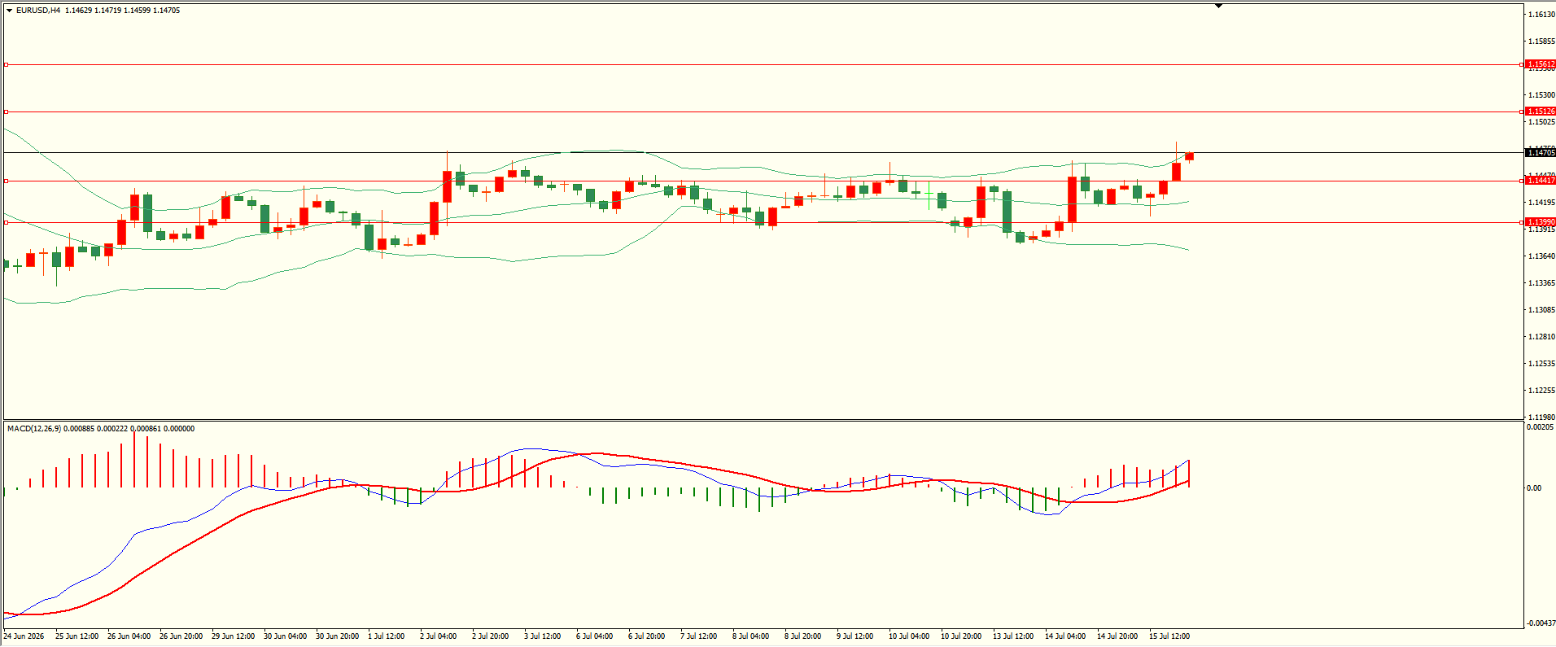Select the left handle of the 1.15612 line
The image size is (1556, 647).
coord(7,64)
